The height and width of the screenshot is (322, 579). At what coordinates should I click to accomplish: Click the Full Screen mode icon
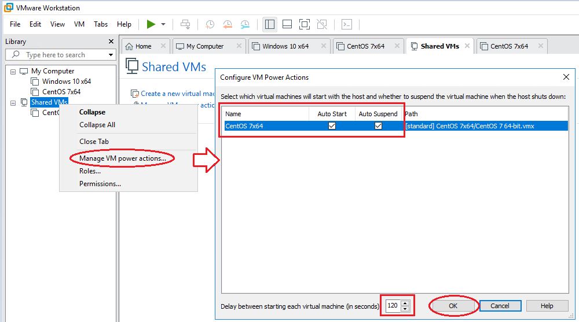click(x=305, y=24)
